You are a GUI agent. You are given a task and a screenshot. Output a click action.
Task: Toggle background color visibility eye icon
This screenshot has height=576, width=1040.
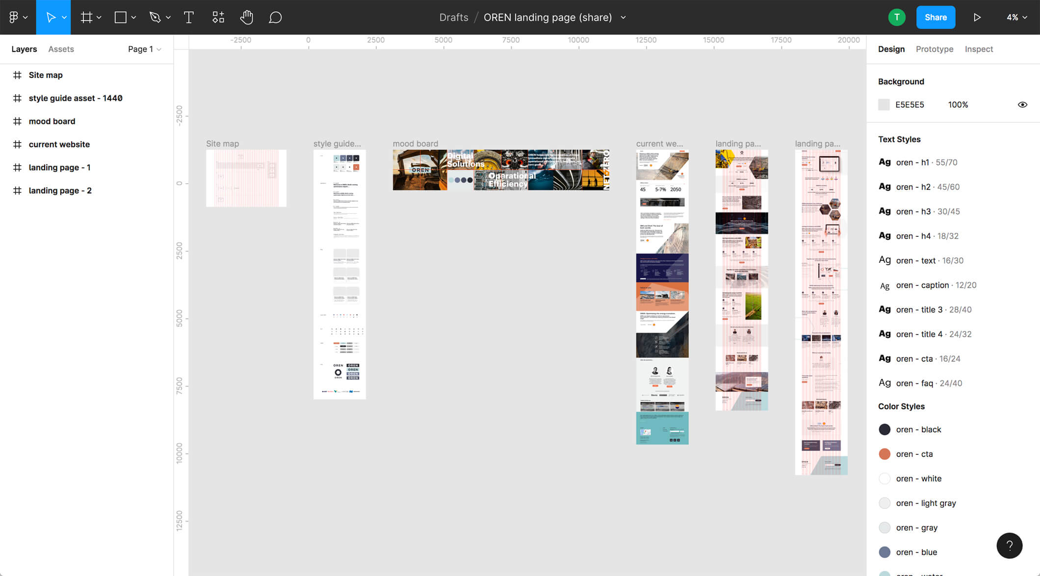pos(1022,104)
